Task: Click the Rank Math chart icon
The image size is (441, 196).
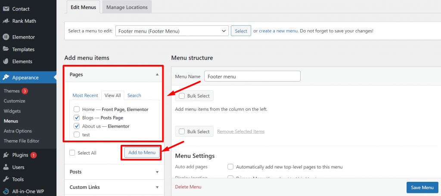Action: point(6,21)
